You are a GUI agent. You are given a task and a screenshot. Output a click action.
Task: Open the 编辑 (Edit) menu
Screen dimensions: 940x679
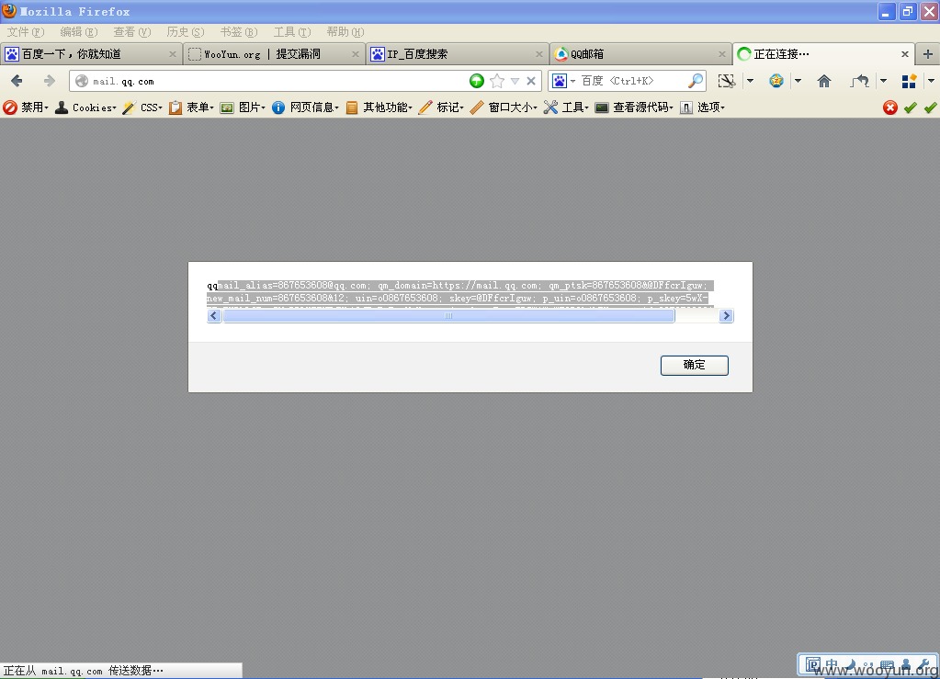[x=78, y=32]
